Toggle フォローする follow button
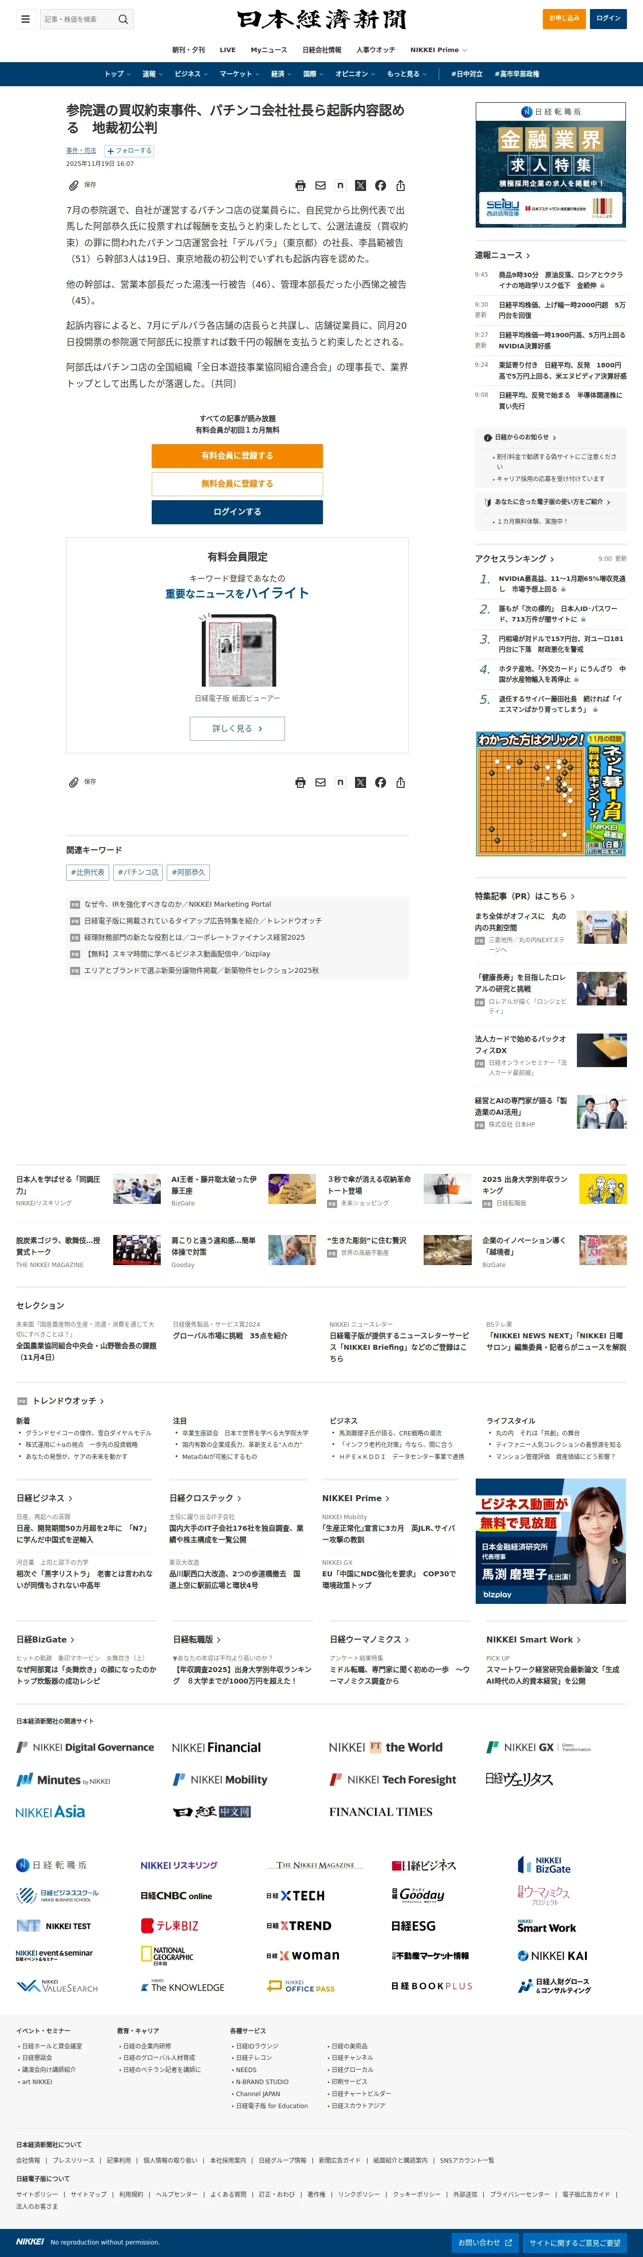This screenshot has height=2257, width=643. (129, 151)
